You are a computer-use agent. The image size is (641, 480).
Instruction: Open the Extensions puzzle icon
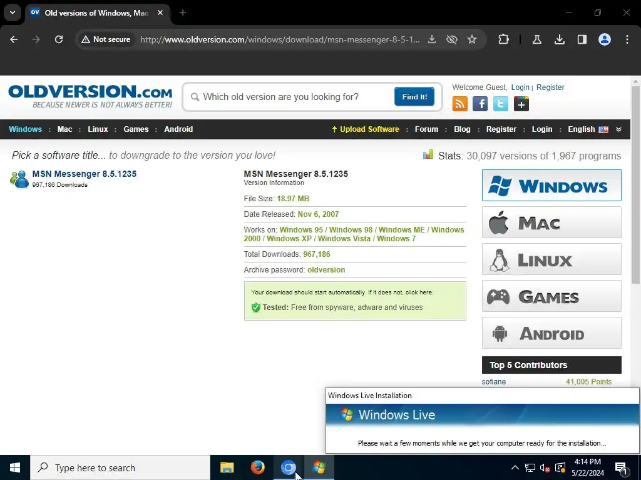504,39
